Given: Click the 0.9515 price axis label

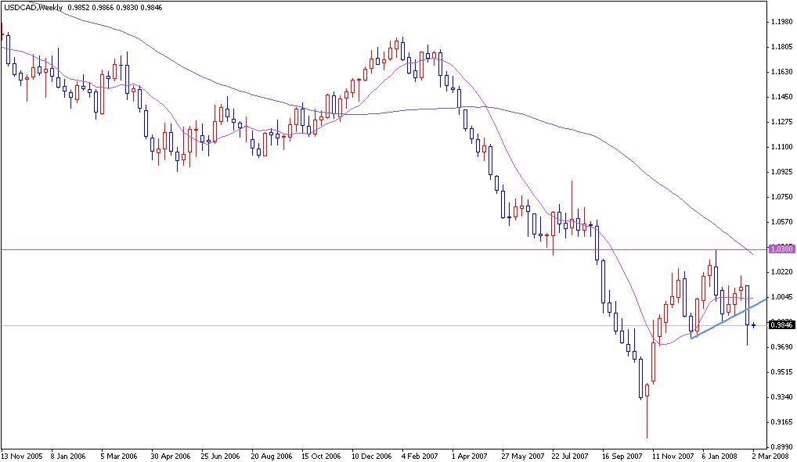Looking at the screenshot, I should click(782, 371).
